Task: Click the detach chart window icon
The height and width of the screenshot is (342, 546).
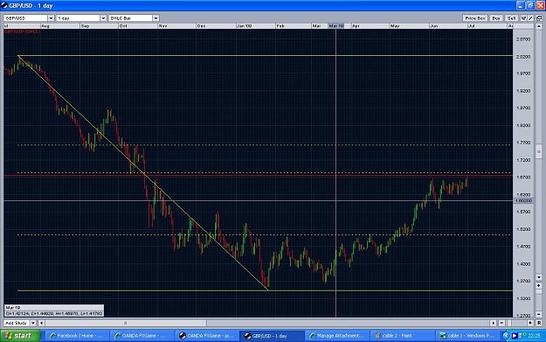Action: point(539,18)
